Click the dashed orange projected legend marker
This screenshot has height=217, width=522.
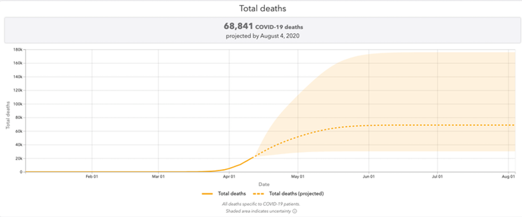pyautogui.click(x=259, y=194)
